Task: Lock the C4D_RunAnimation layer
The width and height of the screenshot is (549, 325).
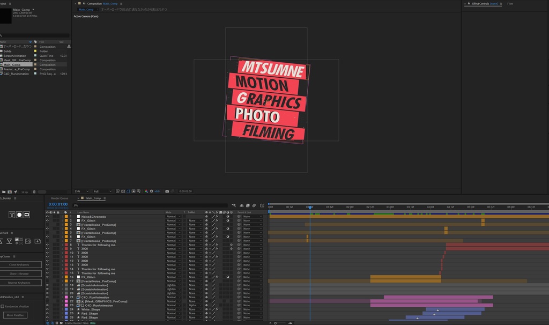Action: click(58, 297)
